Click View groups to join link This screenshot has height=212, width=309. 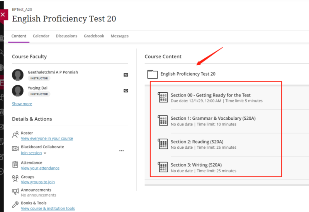click(x=38, y=182)
